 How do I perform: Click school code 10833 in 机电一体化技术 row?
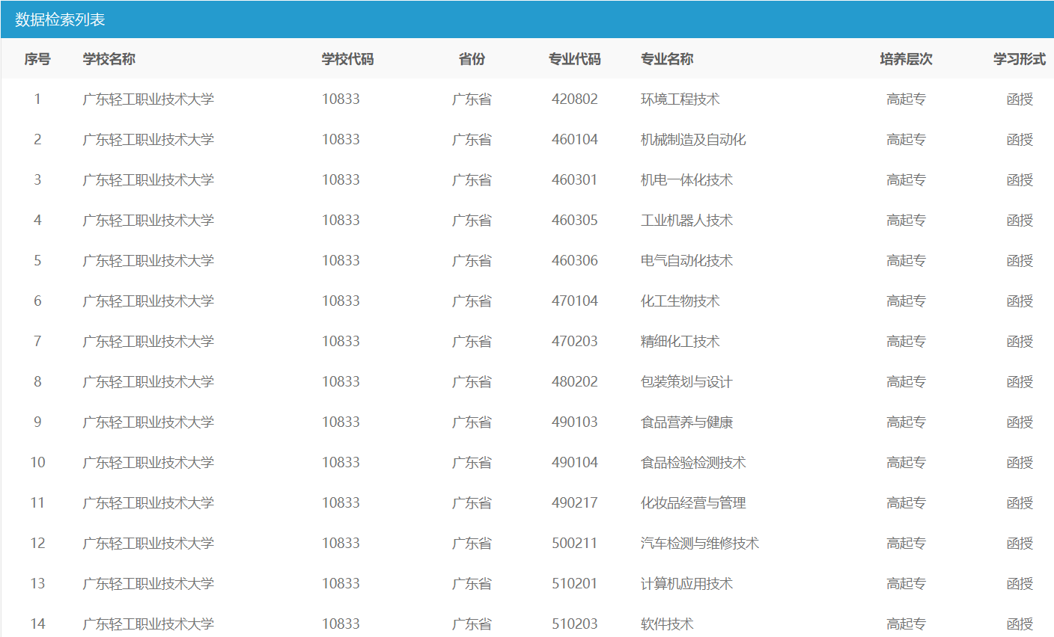pyautogui.click(x=341, y=180)
